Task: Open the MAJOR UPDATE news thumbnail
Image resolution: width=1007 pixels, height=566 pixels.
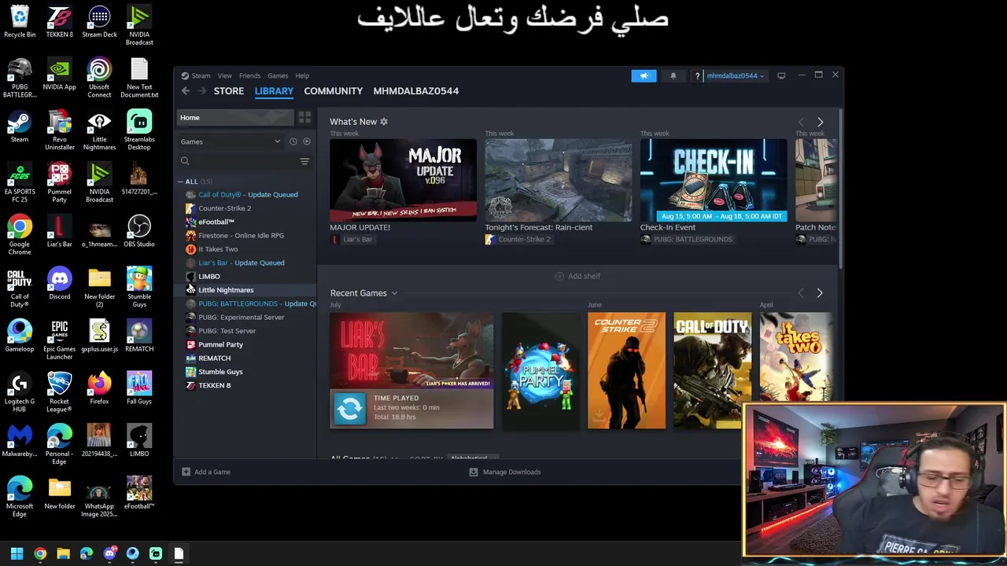Action: coord(403,180)
